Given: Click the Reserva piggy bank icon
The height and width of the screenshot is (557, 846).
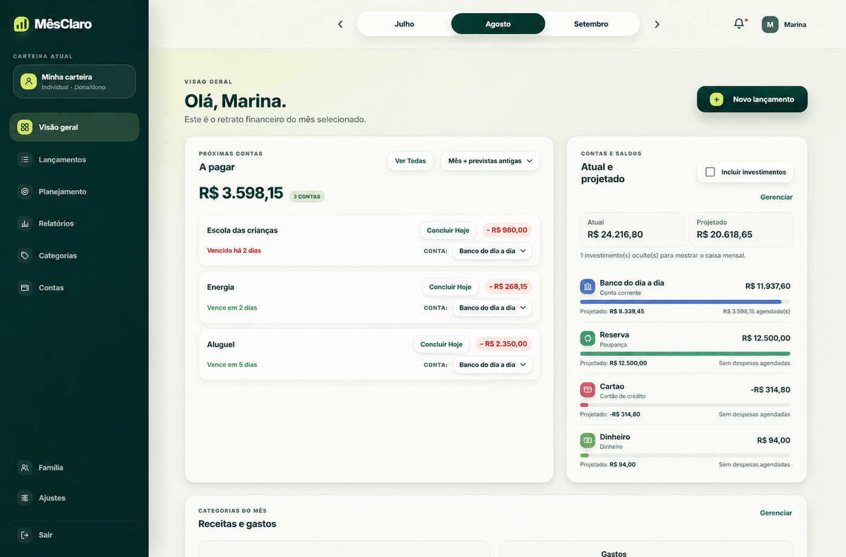Looking at the screenshot, I should (587, 339).
